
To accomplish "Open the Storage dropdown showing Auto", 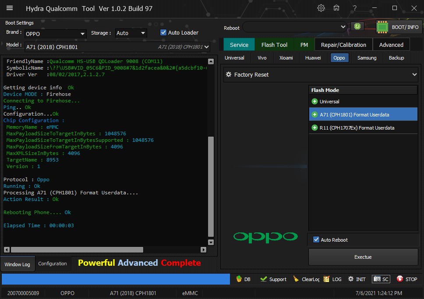I will click(131, 33).
